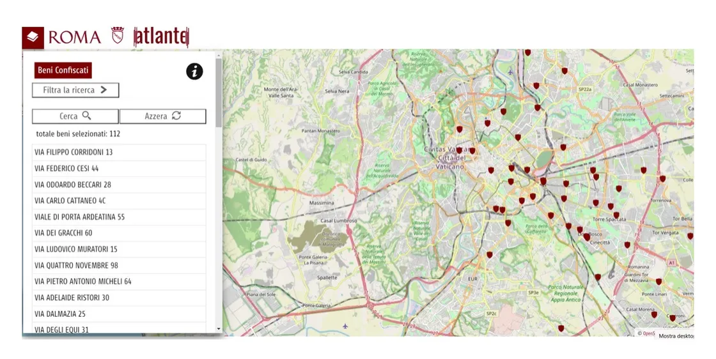This screenshot has height=359, width=716.
Task: Select VIA DEGLI EQUI 31
Action: [x=119, y=328]
